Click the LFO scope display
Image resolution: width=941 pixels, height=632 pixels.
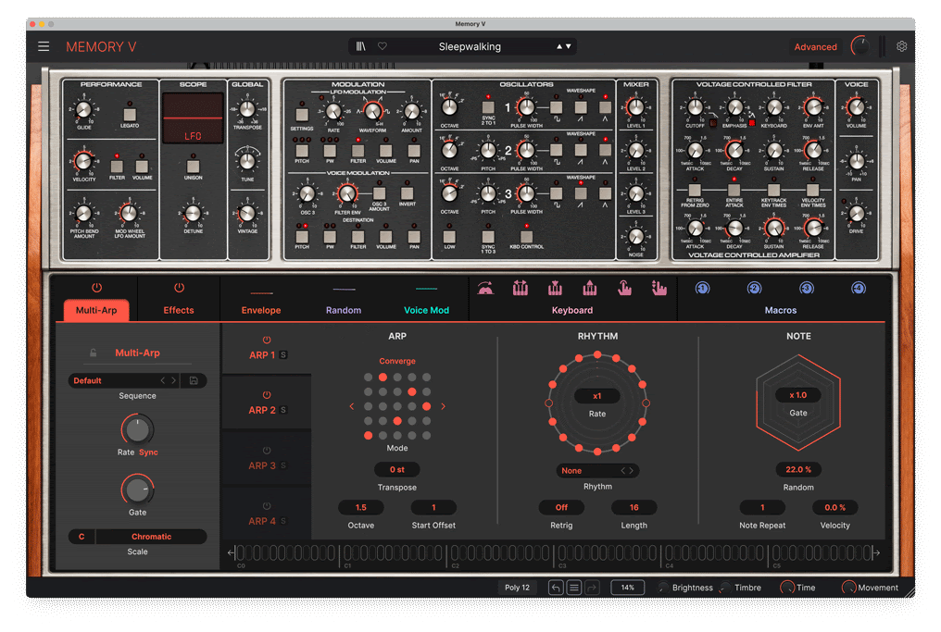point(194,118)
